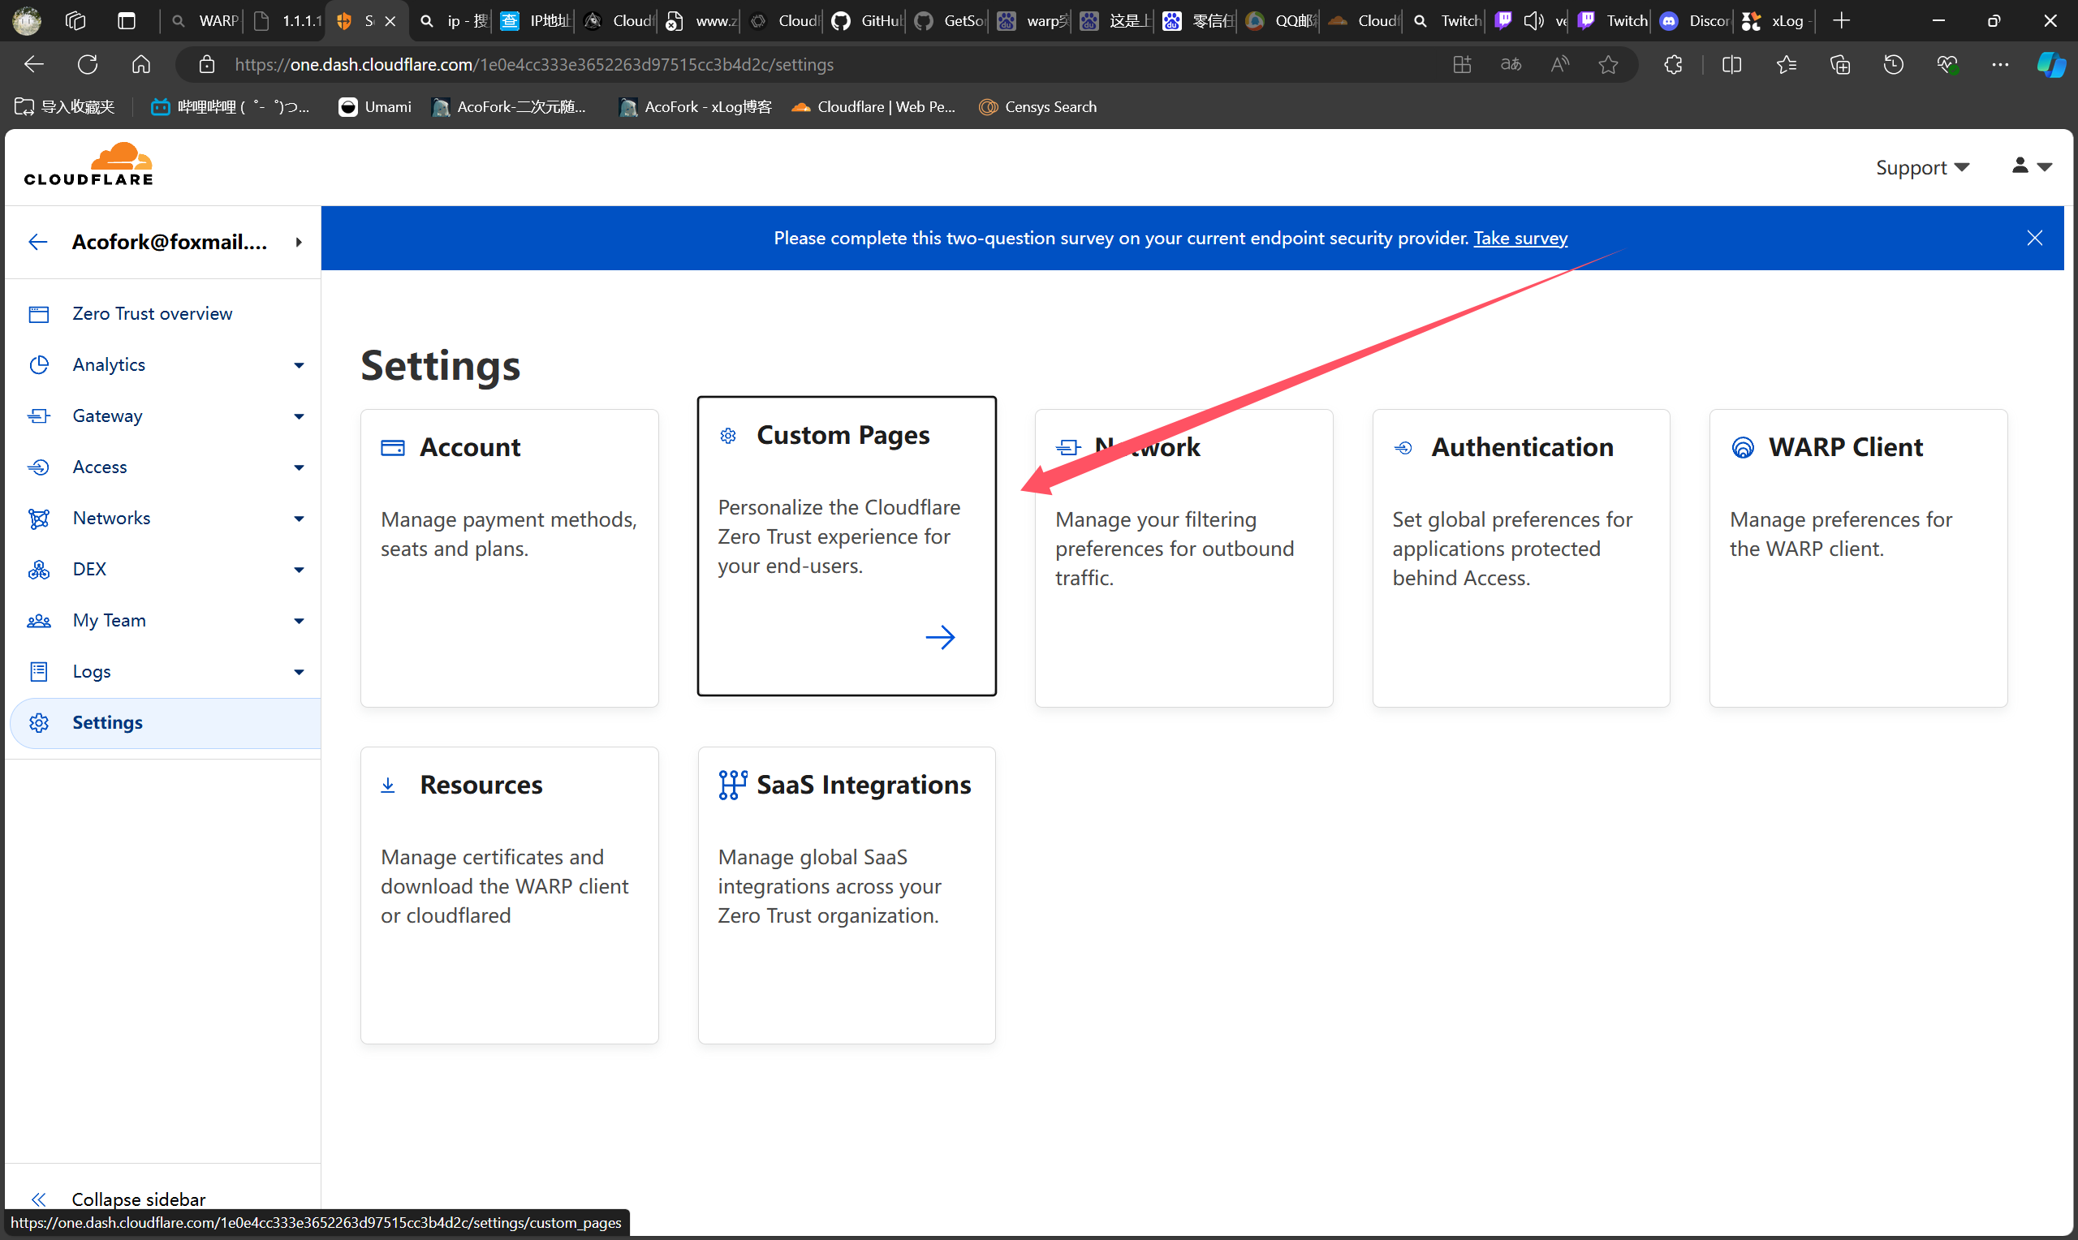Open the browser workspaces icon
The image size is (2078, 1240).
click(x=75, y=21)
